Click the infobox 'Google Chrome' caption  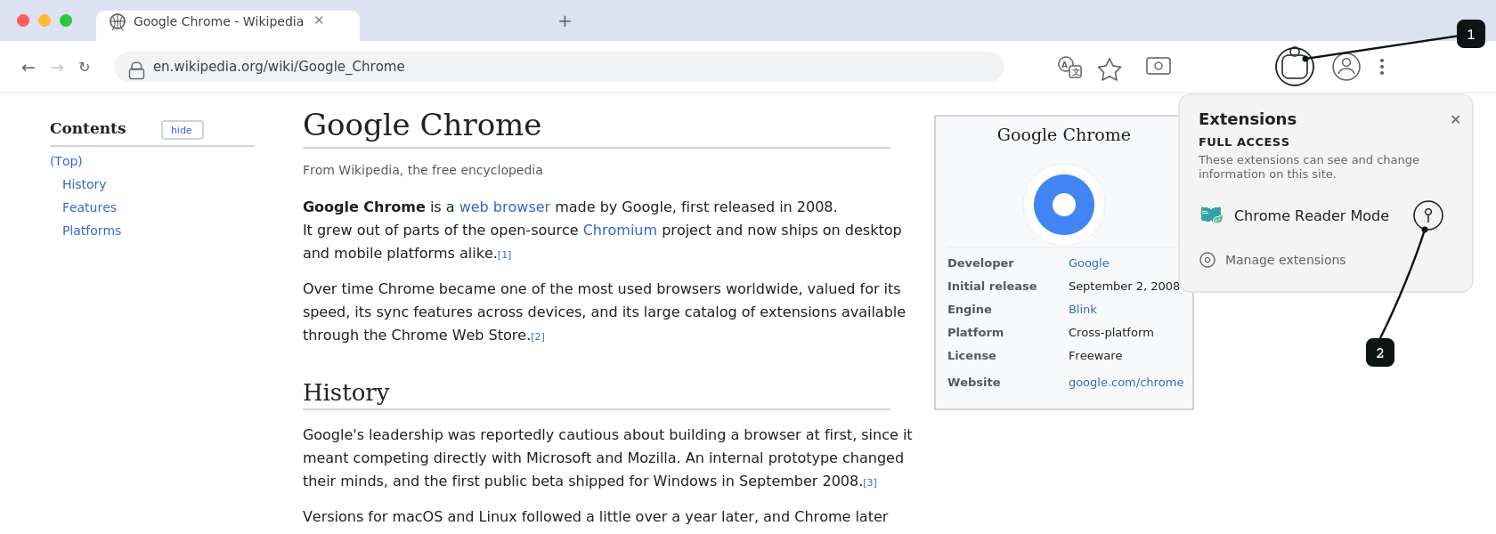click(x=1064, y=134)
